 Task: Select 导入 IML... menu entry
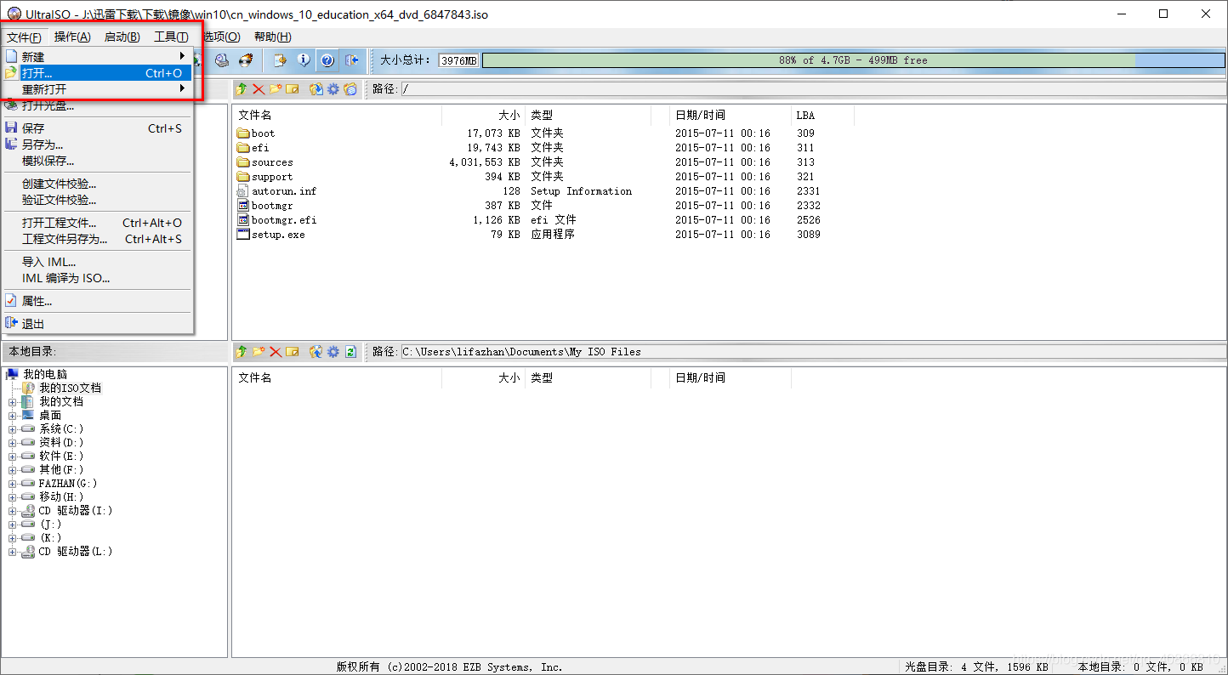(x=98, y=262)
